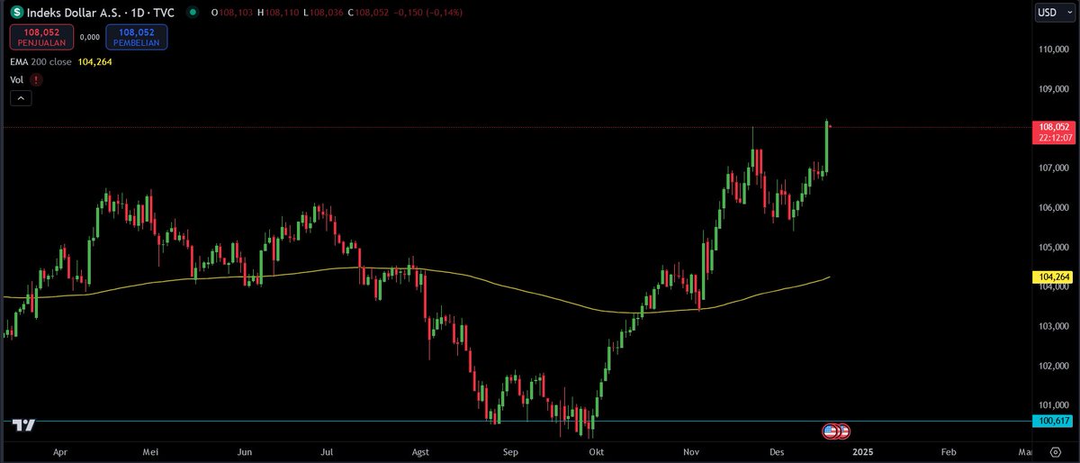Click the red Vol error warning icon
The image size is (1080, 463).
35,79
